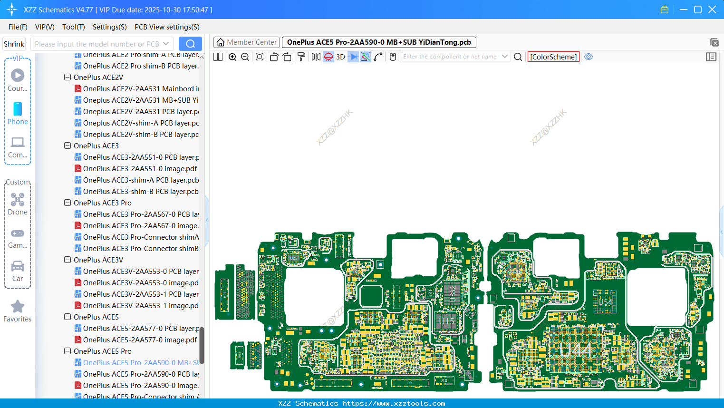Click the file tree vertical scrollbar
This screenshot has height=408, width=724.
point(202,345)
